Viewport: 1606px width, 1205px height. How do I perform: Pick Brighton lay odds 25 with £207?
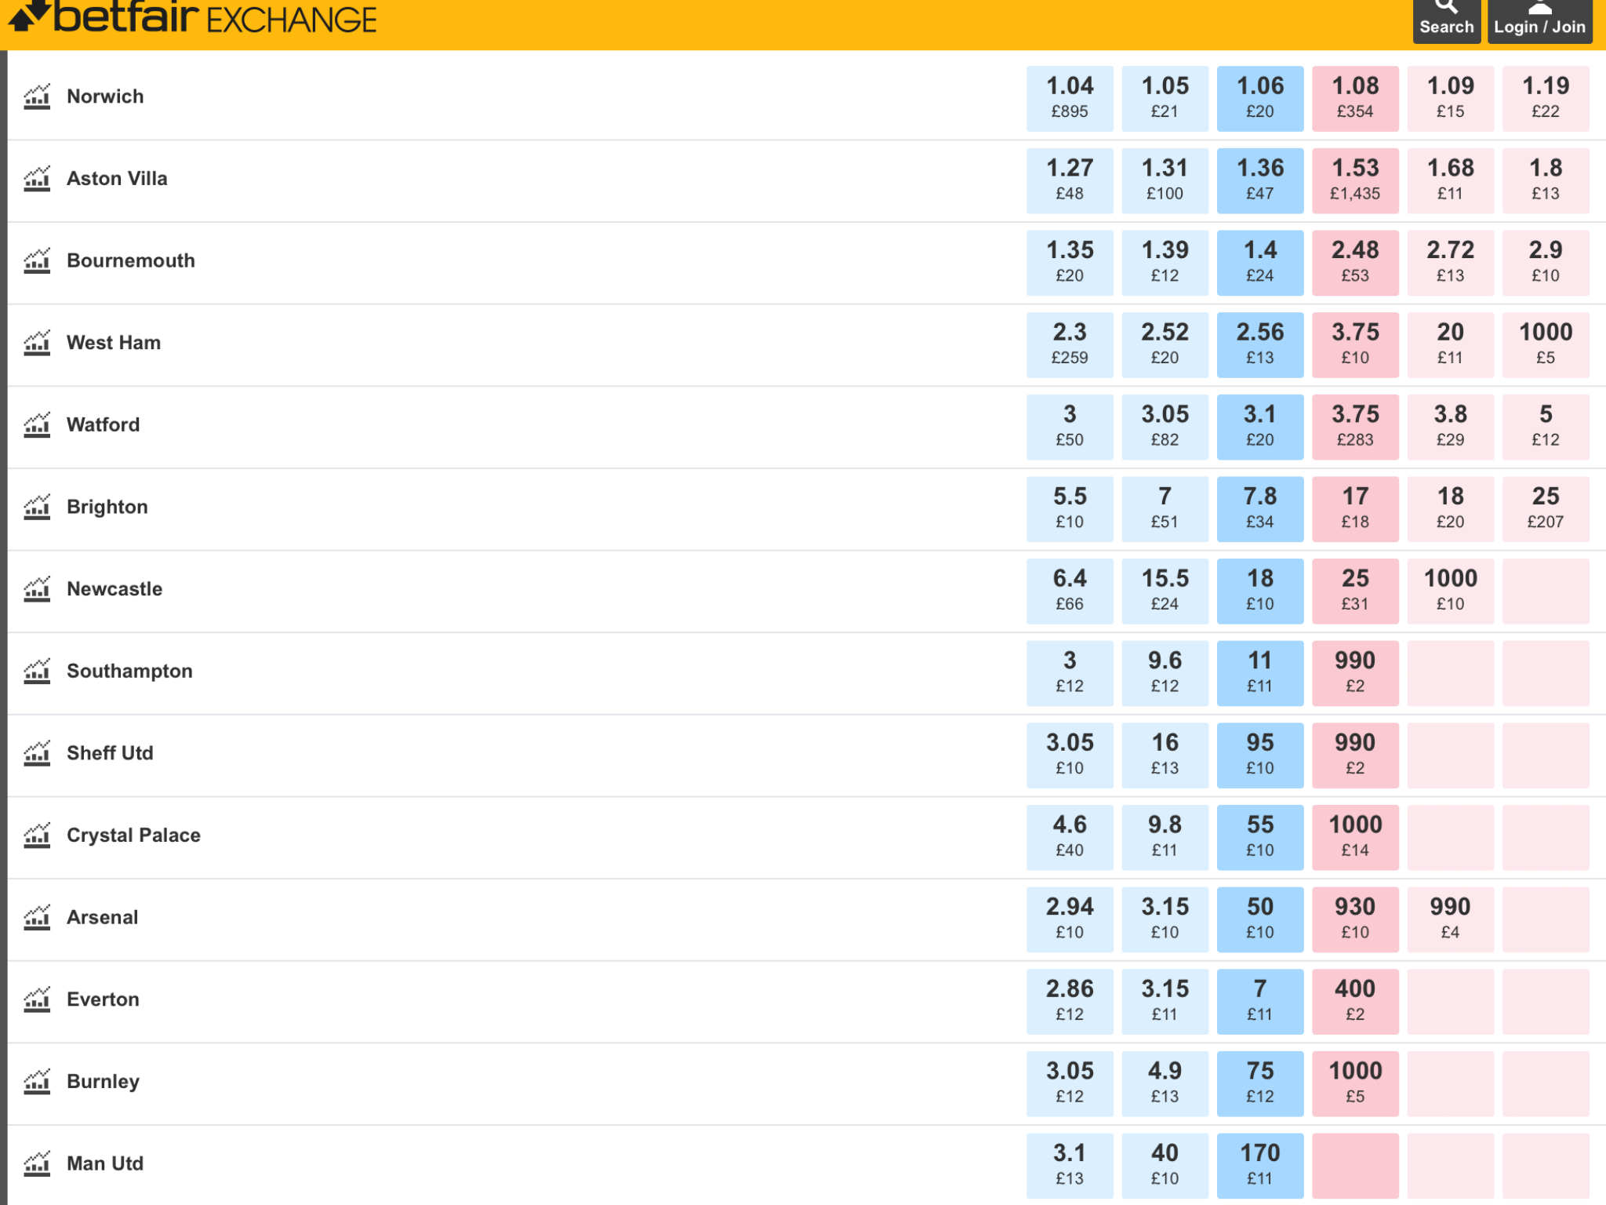click(1546, 509)
